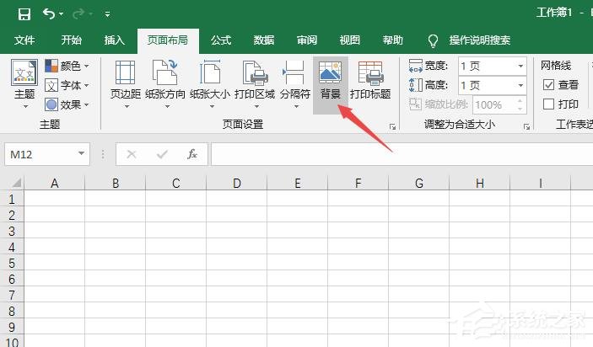The height and width of the screenshot is (347, 593).
Task: Open the Name Box dropdown arrow
Action: tap(82, 154)
